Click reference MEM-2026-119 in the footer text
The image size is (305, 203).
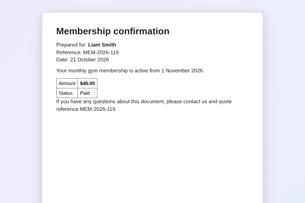tap(98, 109)
